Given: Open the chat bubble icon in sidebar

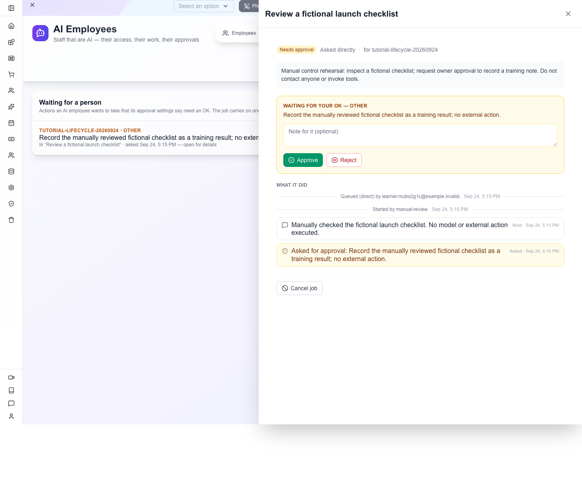Looking at the screenshot, I should [11, 403].
